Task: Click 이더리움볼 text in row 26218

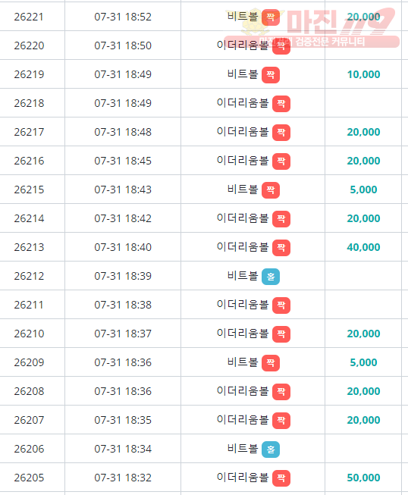Action: point(243,103)
